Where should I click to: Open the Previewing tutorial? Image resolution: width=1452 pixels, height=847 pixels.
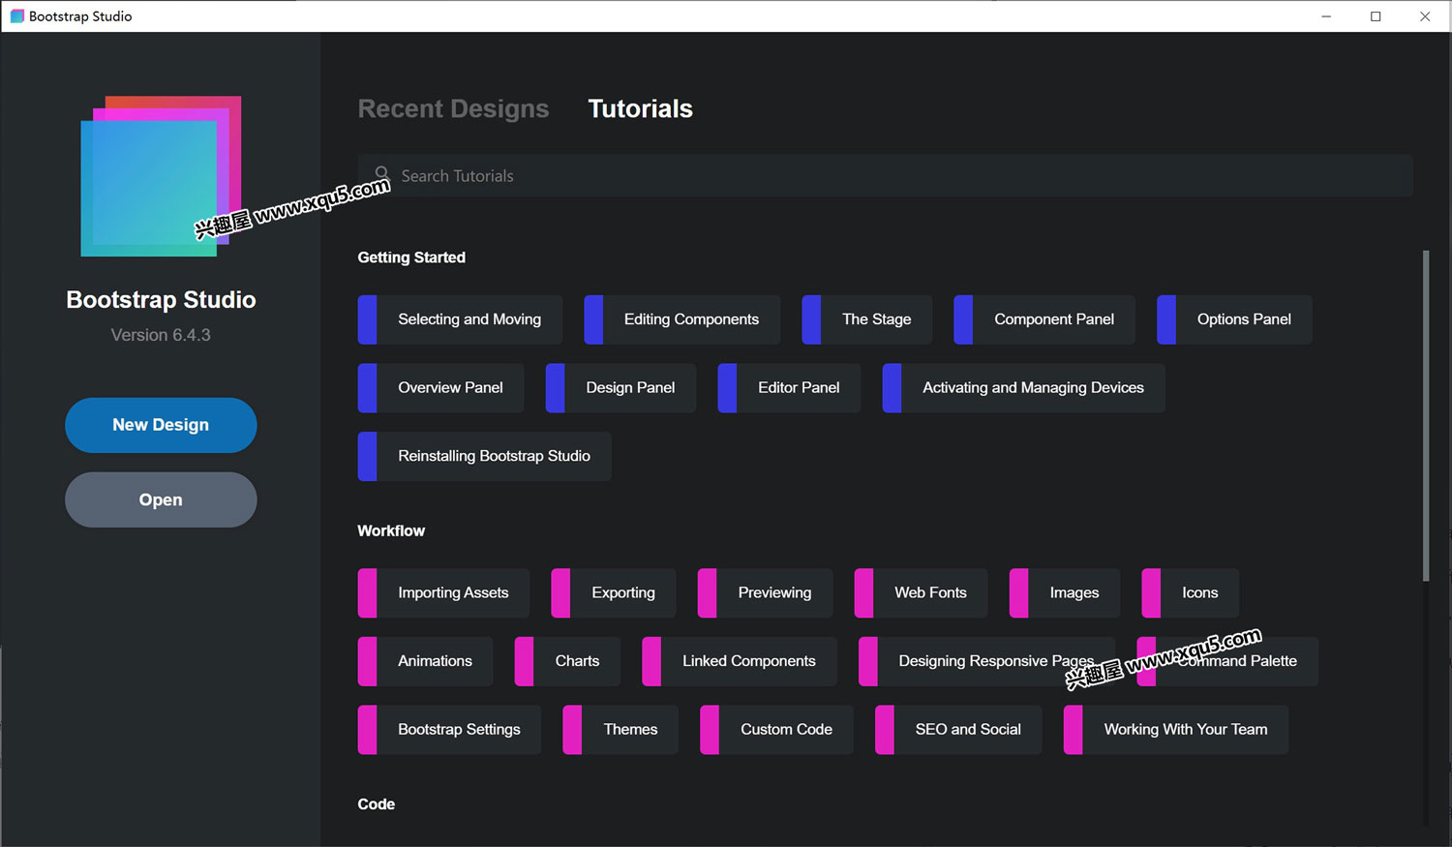point(765,593)
